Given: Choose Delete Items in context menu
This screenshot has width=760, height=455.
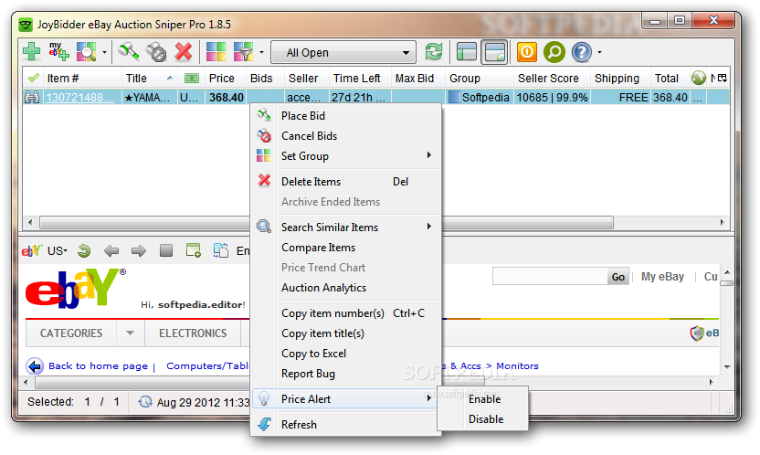Looking at the screenshot, I should point(345,182).
